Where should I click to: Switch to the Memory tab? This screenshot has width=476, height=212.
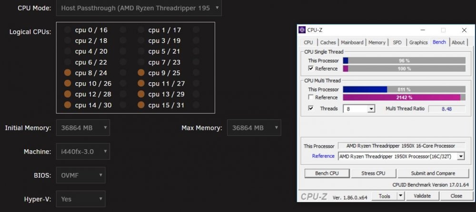coord(377,42)
